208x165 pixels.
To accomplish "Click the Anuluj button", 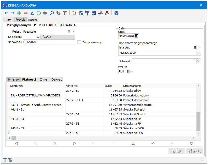I will (x=194, y=151).
